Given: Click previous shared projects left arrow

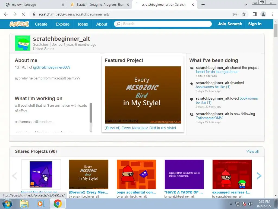Looking at the screenshot, I should (14, 176).
